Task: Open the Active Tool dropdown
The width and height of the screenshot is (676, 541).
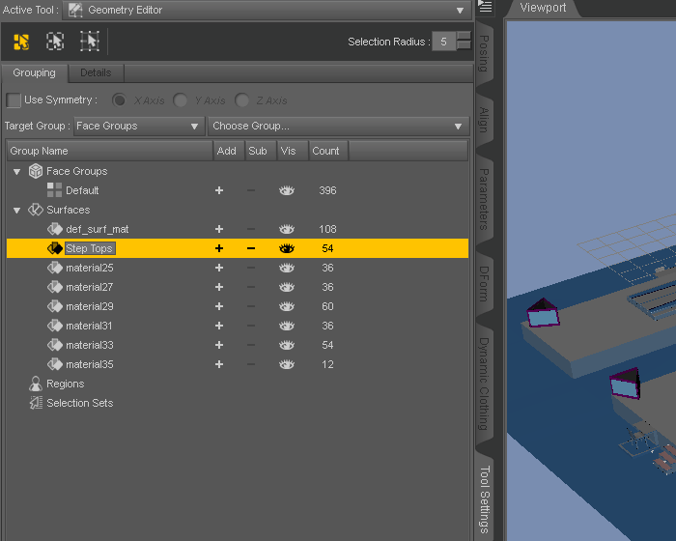Action: 268,10
